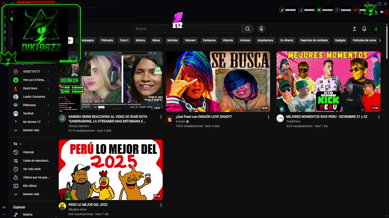Open title PERÚ LO MEJOR DEL 2025
This screenshot has height=218, width=389.
88,205
